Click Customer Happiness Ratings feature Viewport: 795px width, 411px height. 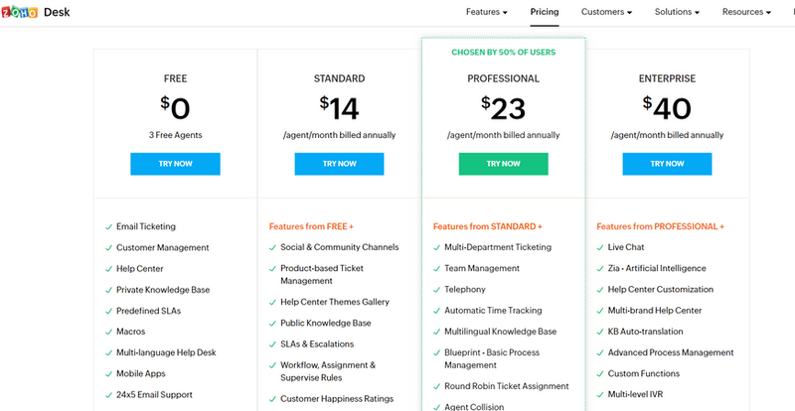tap(337, 399)
